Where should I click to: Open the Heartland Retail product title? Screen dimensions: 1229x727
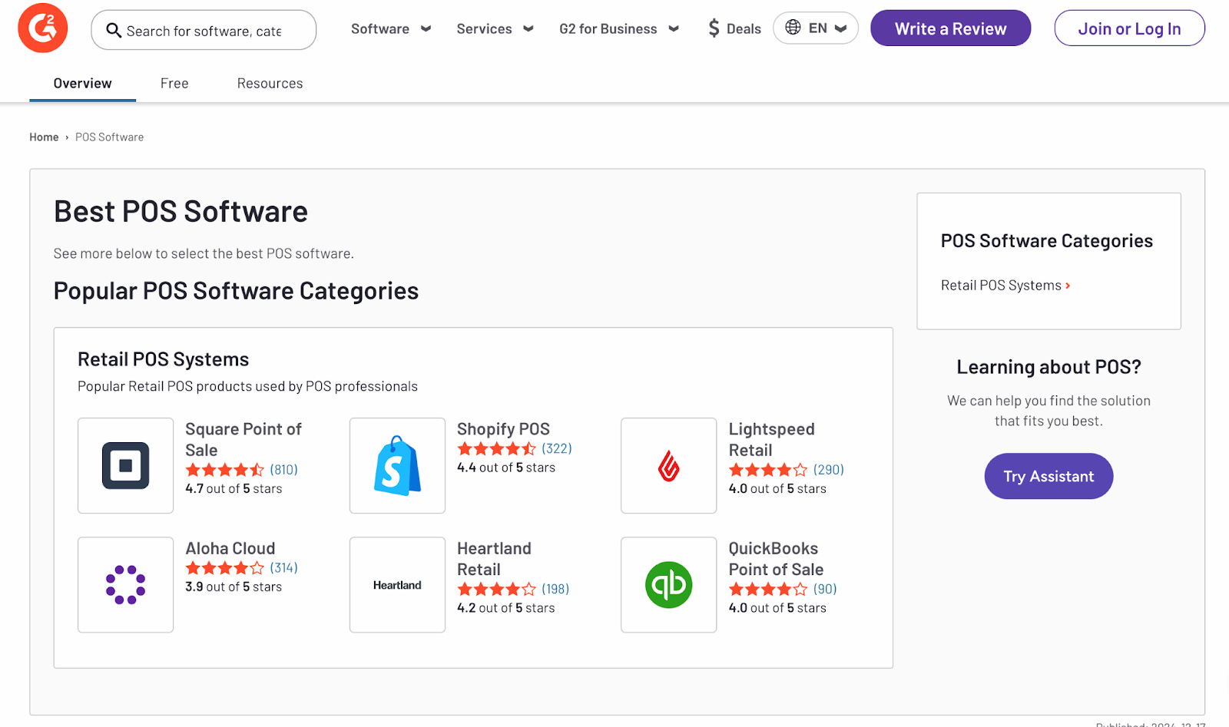coord(494,559)
